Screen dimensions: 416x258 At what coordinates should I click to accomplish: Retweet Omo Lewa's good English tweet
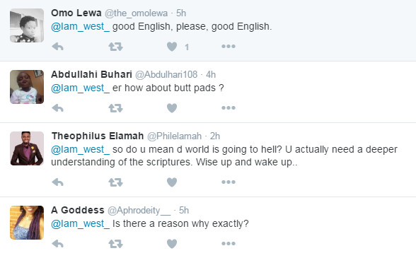point(115,47)
